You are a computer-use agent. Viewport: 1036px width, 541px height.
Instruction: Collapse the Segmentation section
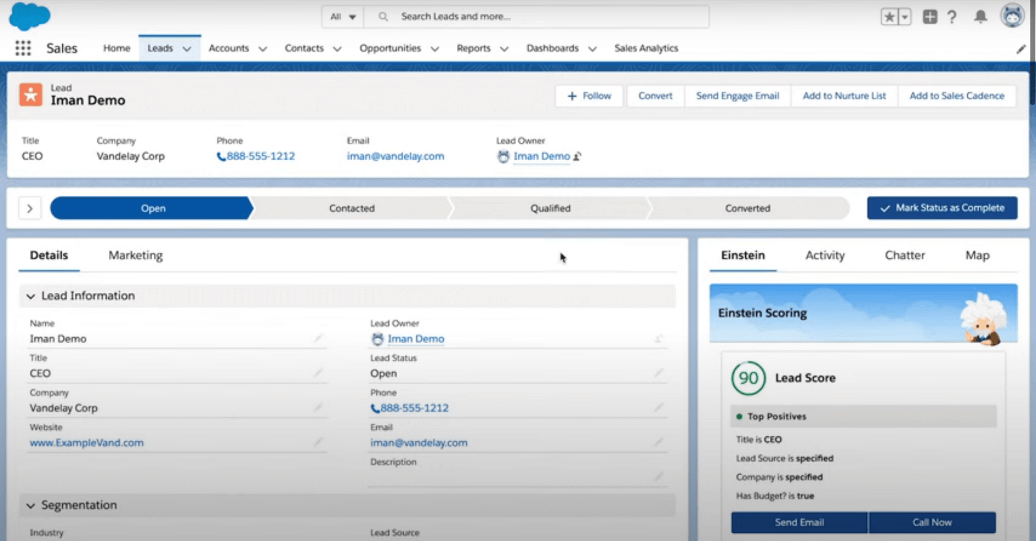(x=31, y=506)
